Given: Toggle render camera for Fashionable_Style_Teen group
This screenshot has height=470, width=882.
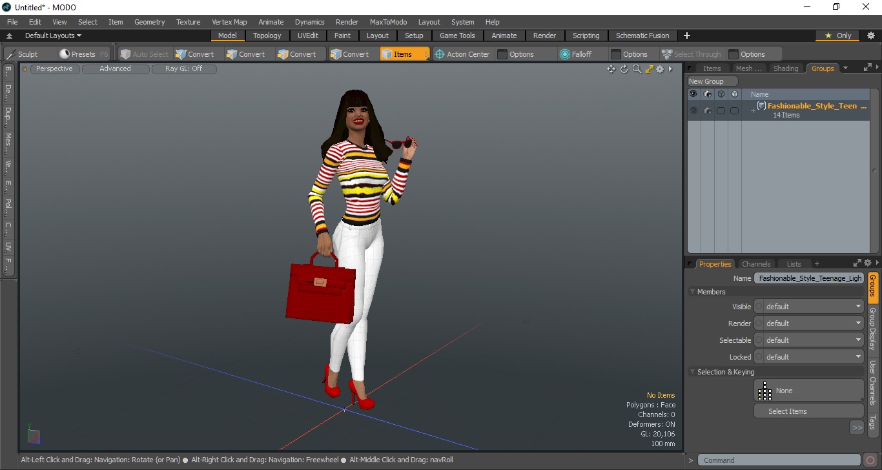Looking at the screenshot, I should 708,110.
